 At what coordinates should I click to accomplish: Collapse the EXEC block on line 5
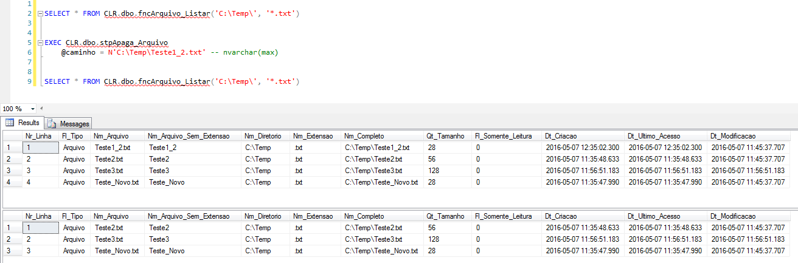(x=40, y=43)
